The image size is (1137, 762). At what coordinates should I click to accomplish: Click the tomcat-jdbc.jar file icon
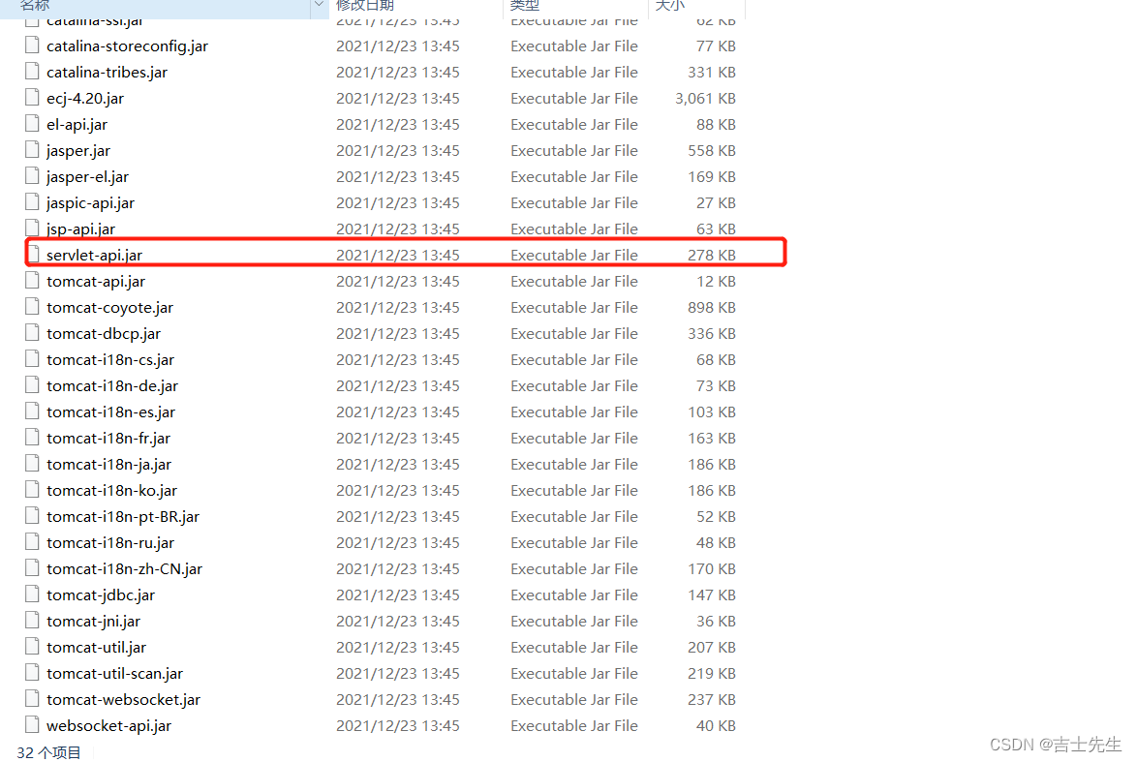coord(32,594)
